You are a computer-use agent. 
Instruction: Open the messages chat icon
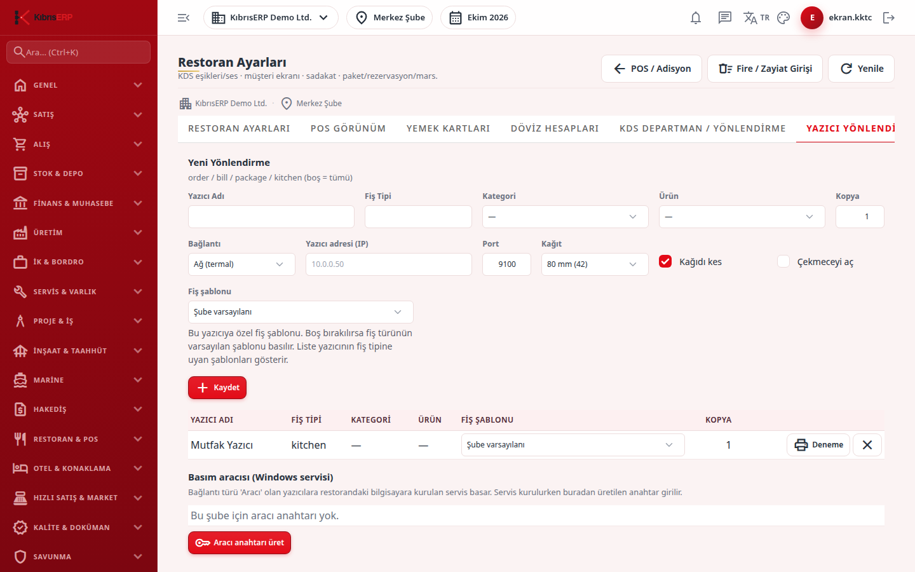coord(725,18)
